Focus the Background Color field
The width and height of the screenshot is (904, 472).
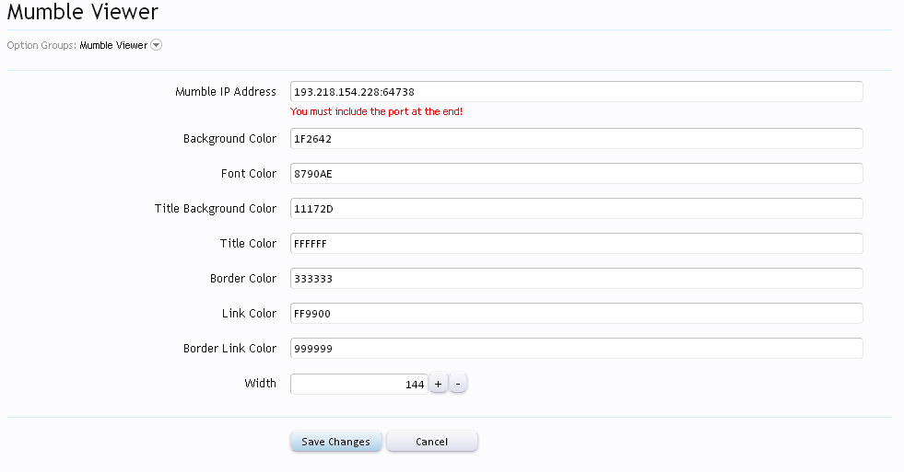(577, 139)
